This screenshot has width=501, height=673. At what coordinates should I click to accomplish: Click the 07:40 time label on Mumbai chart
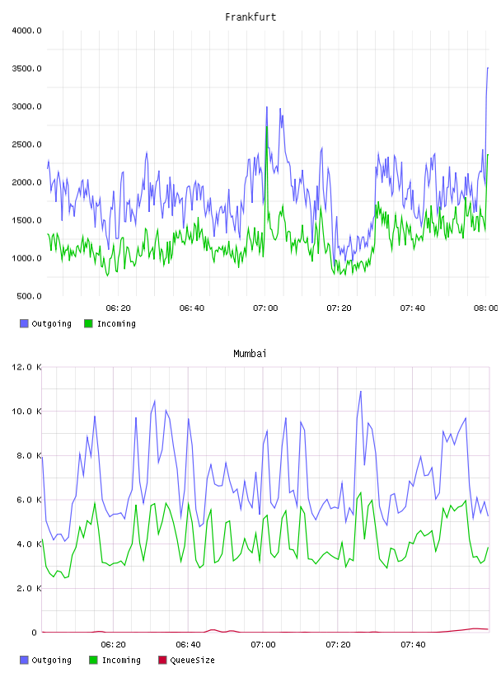[x=413, y=645]
